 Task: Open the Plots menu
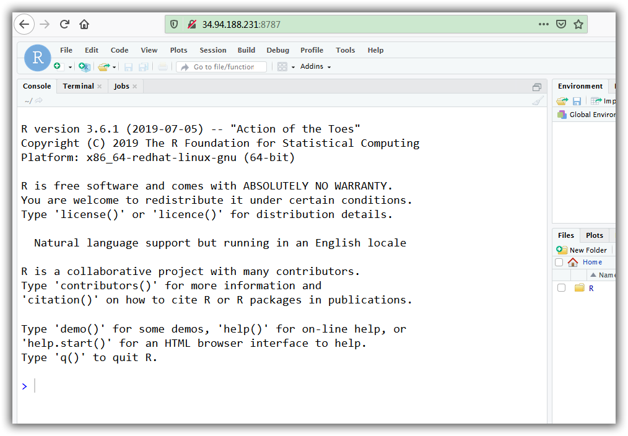(x=178, y=50)
